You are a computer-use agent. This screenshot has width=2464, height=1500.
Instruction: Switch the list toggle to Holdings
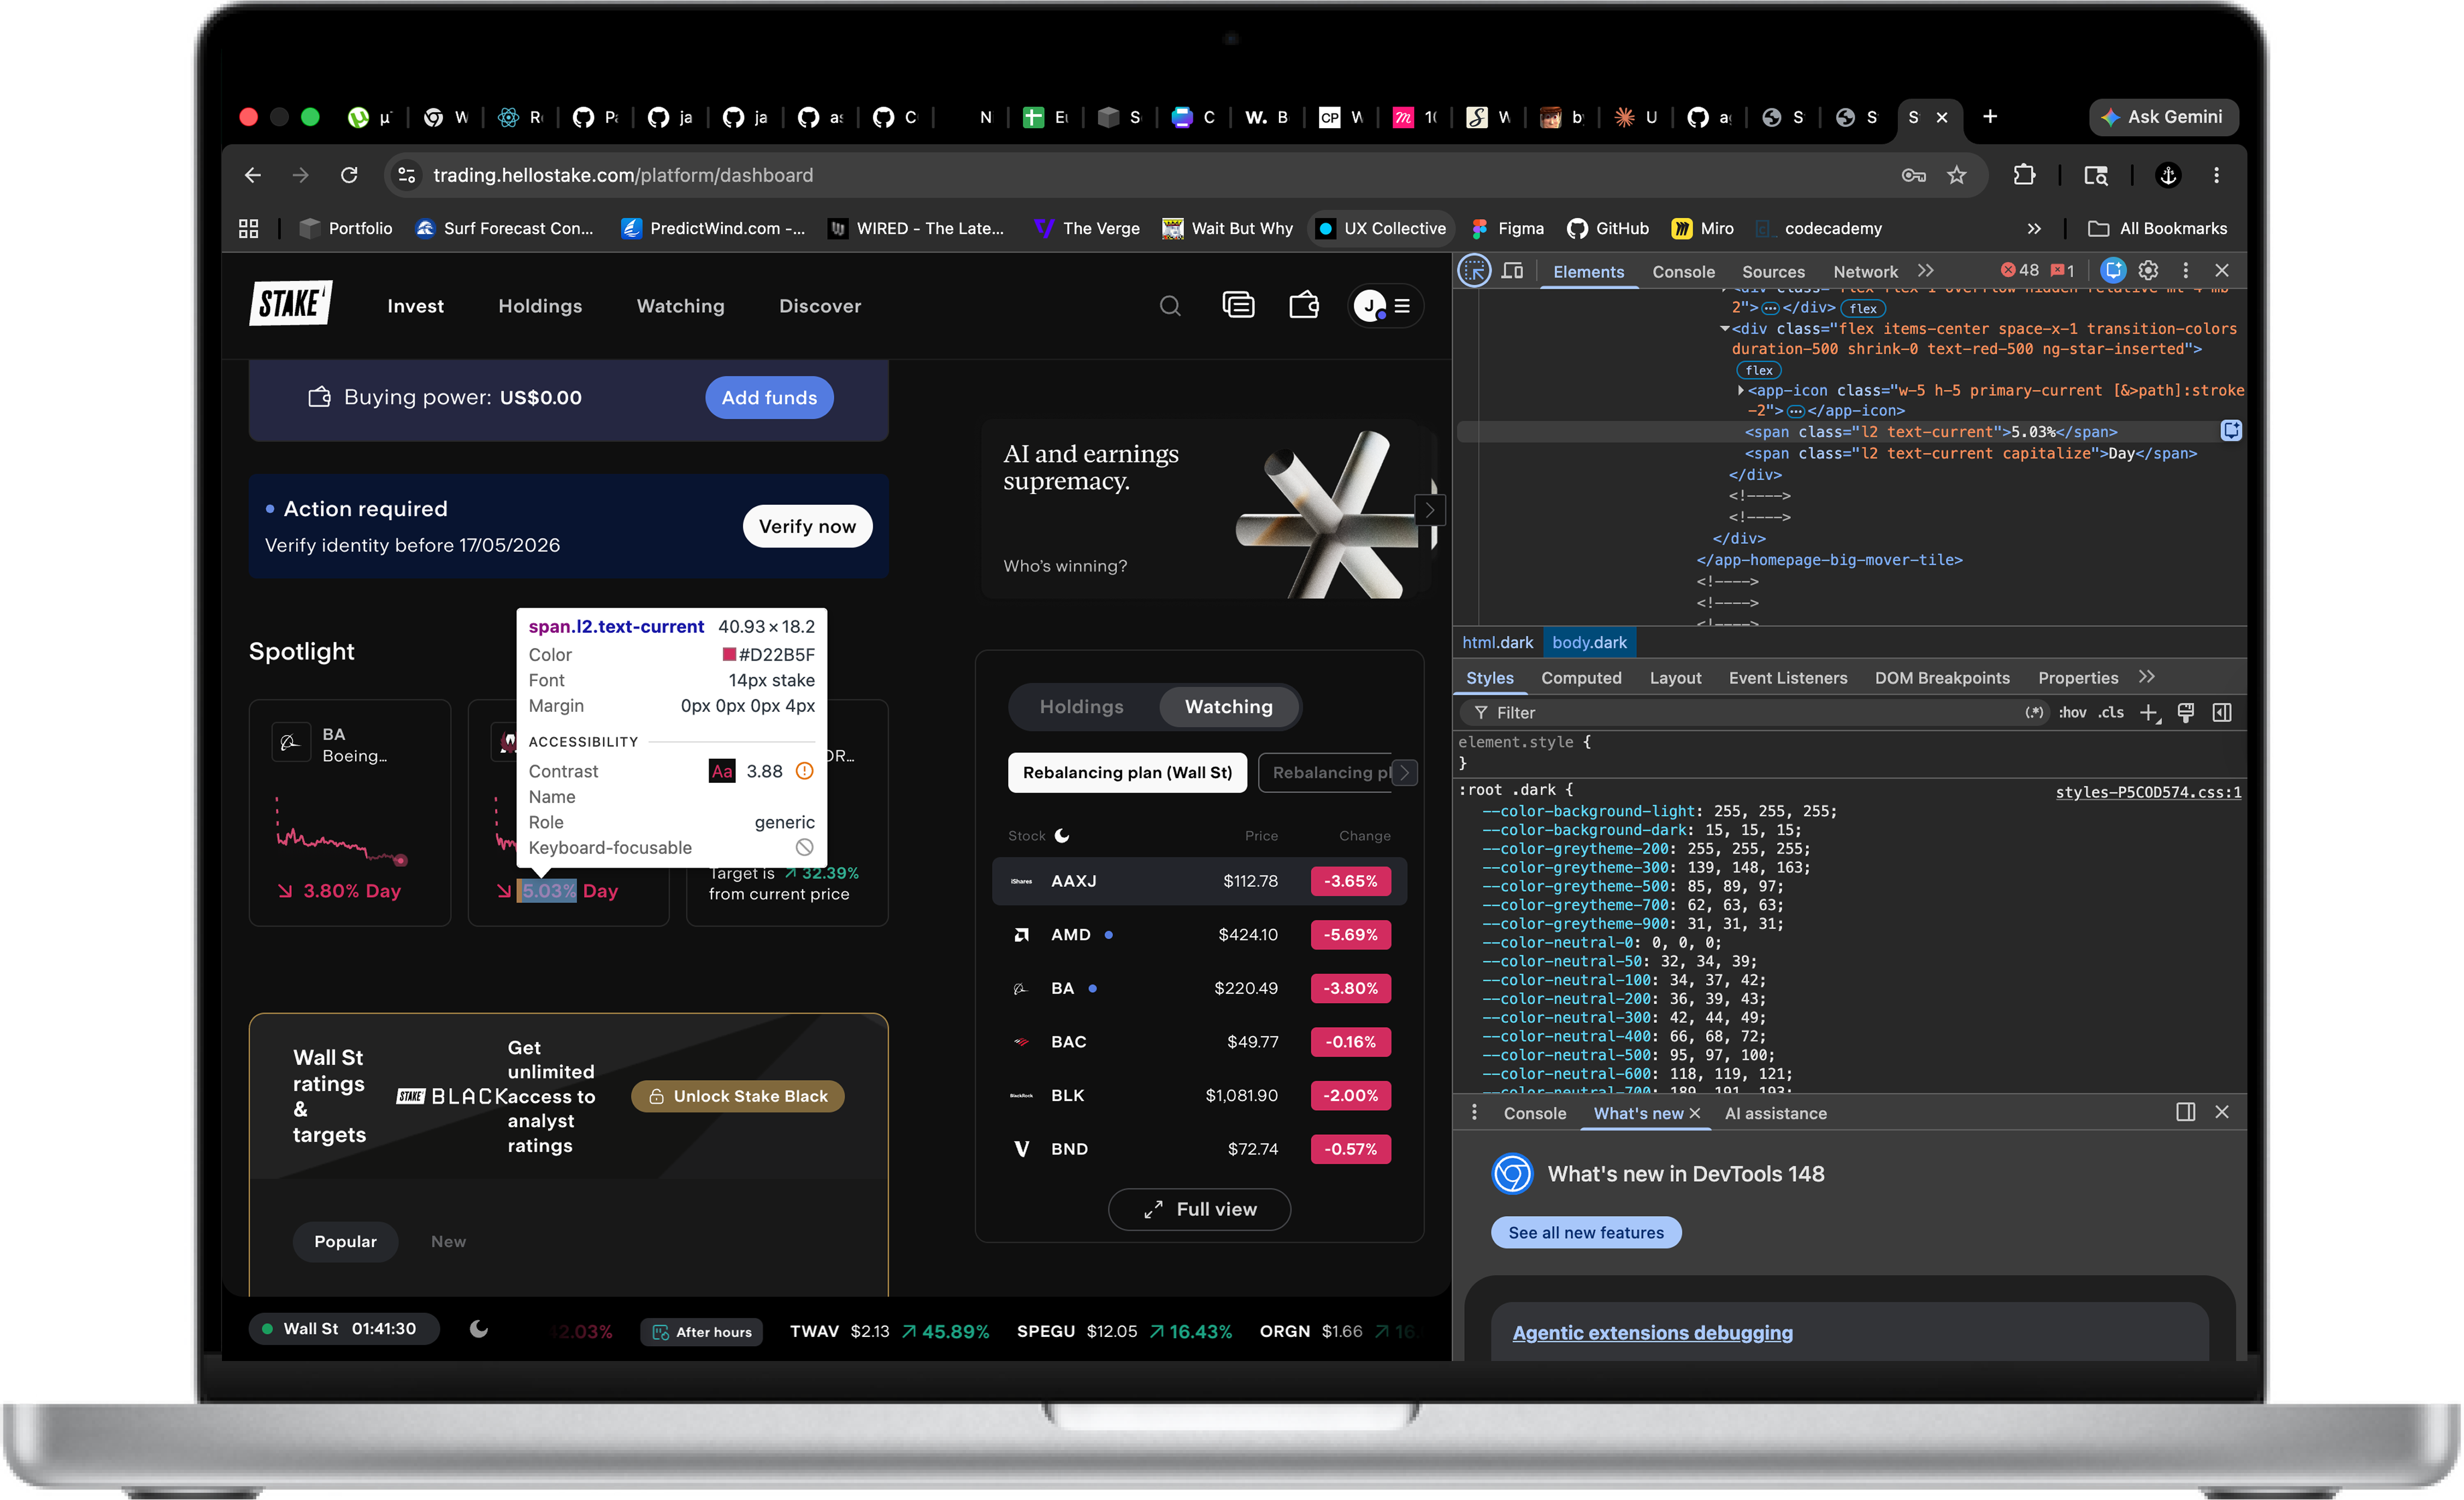(x=1081, y=707)
